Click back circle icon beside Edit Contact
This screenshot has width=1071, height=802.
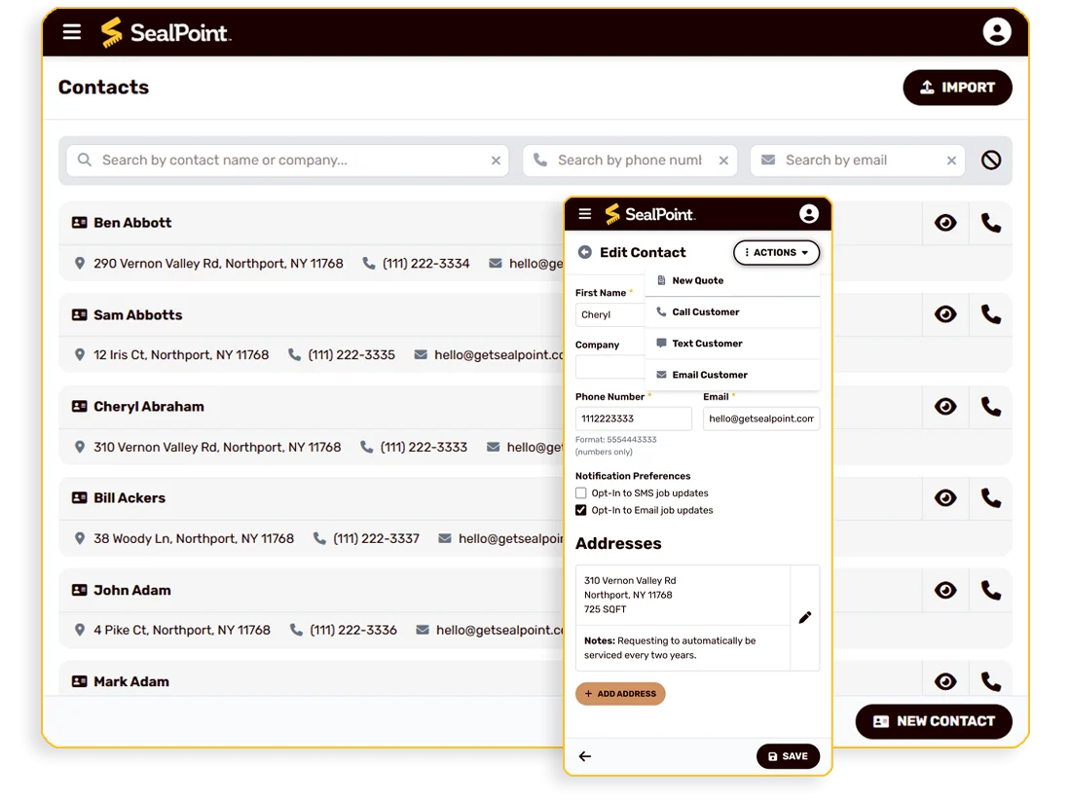coord(585,252)
